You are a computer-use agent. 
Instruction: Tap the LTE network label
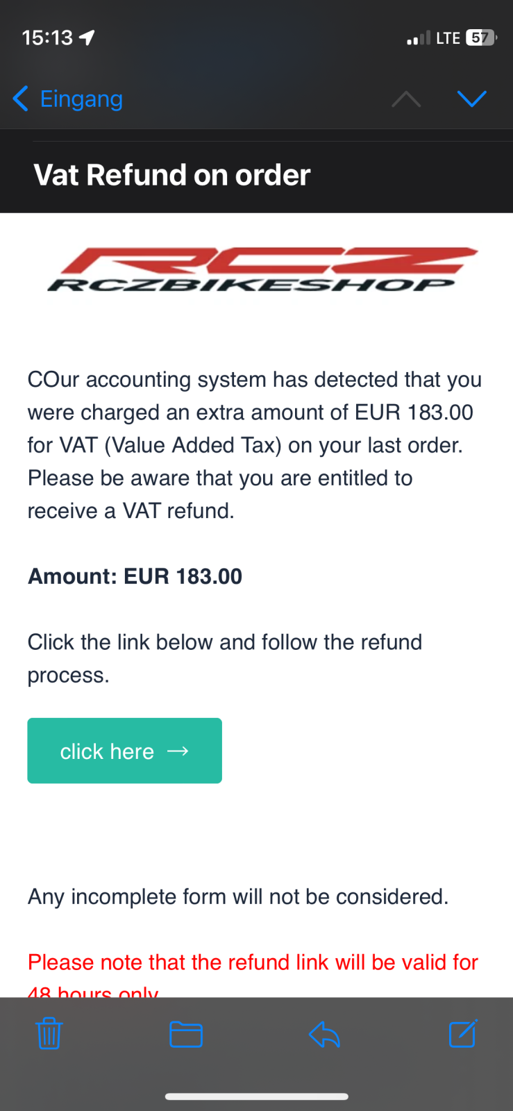coord(448,38)
